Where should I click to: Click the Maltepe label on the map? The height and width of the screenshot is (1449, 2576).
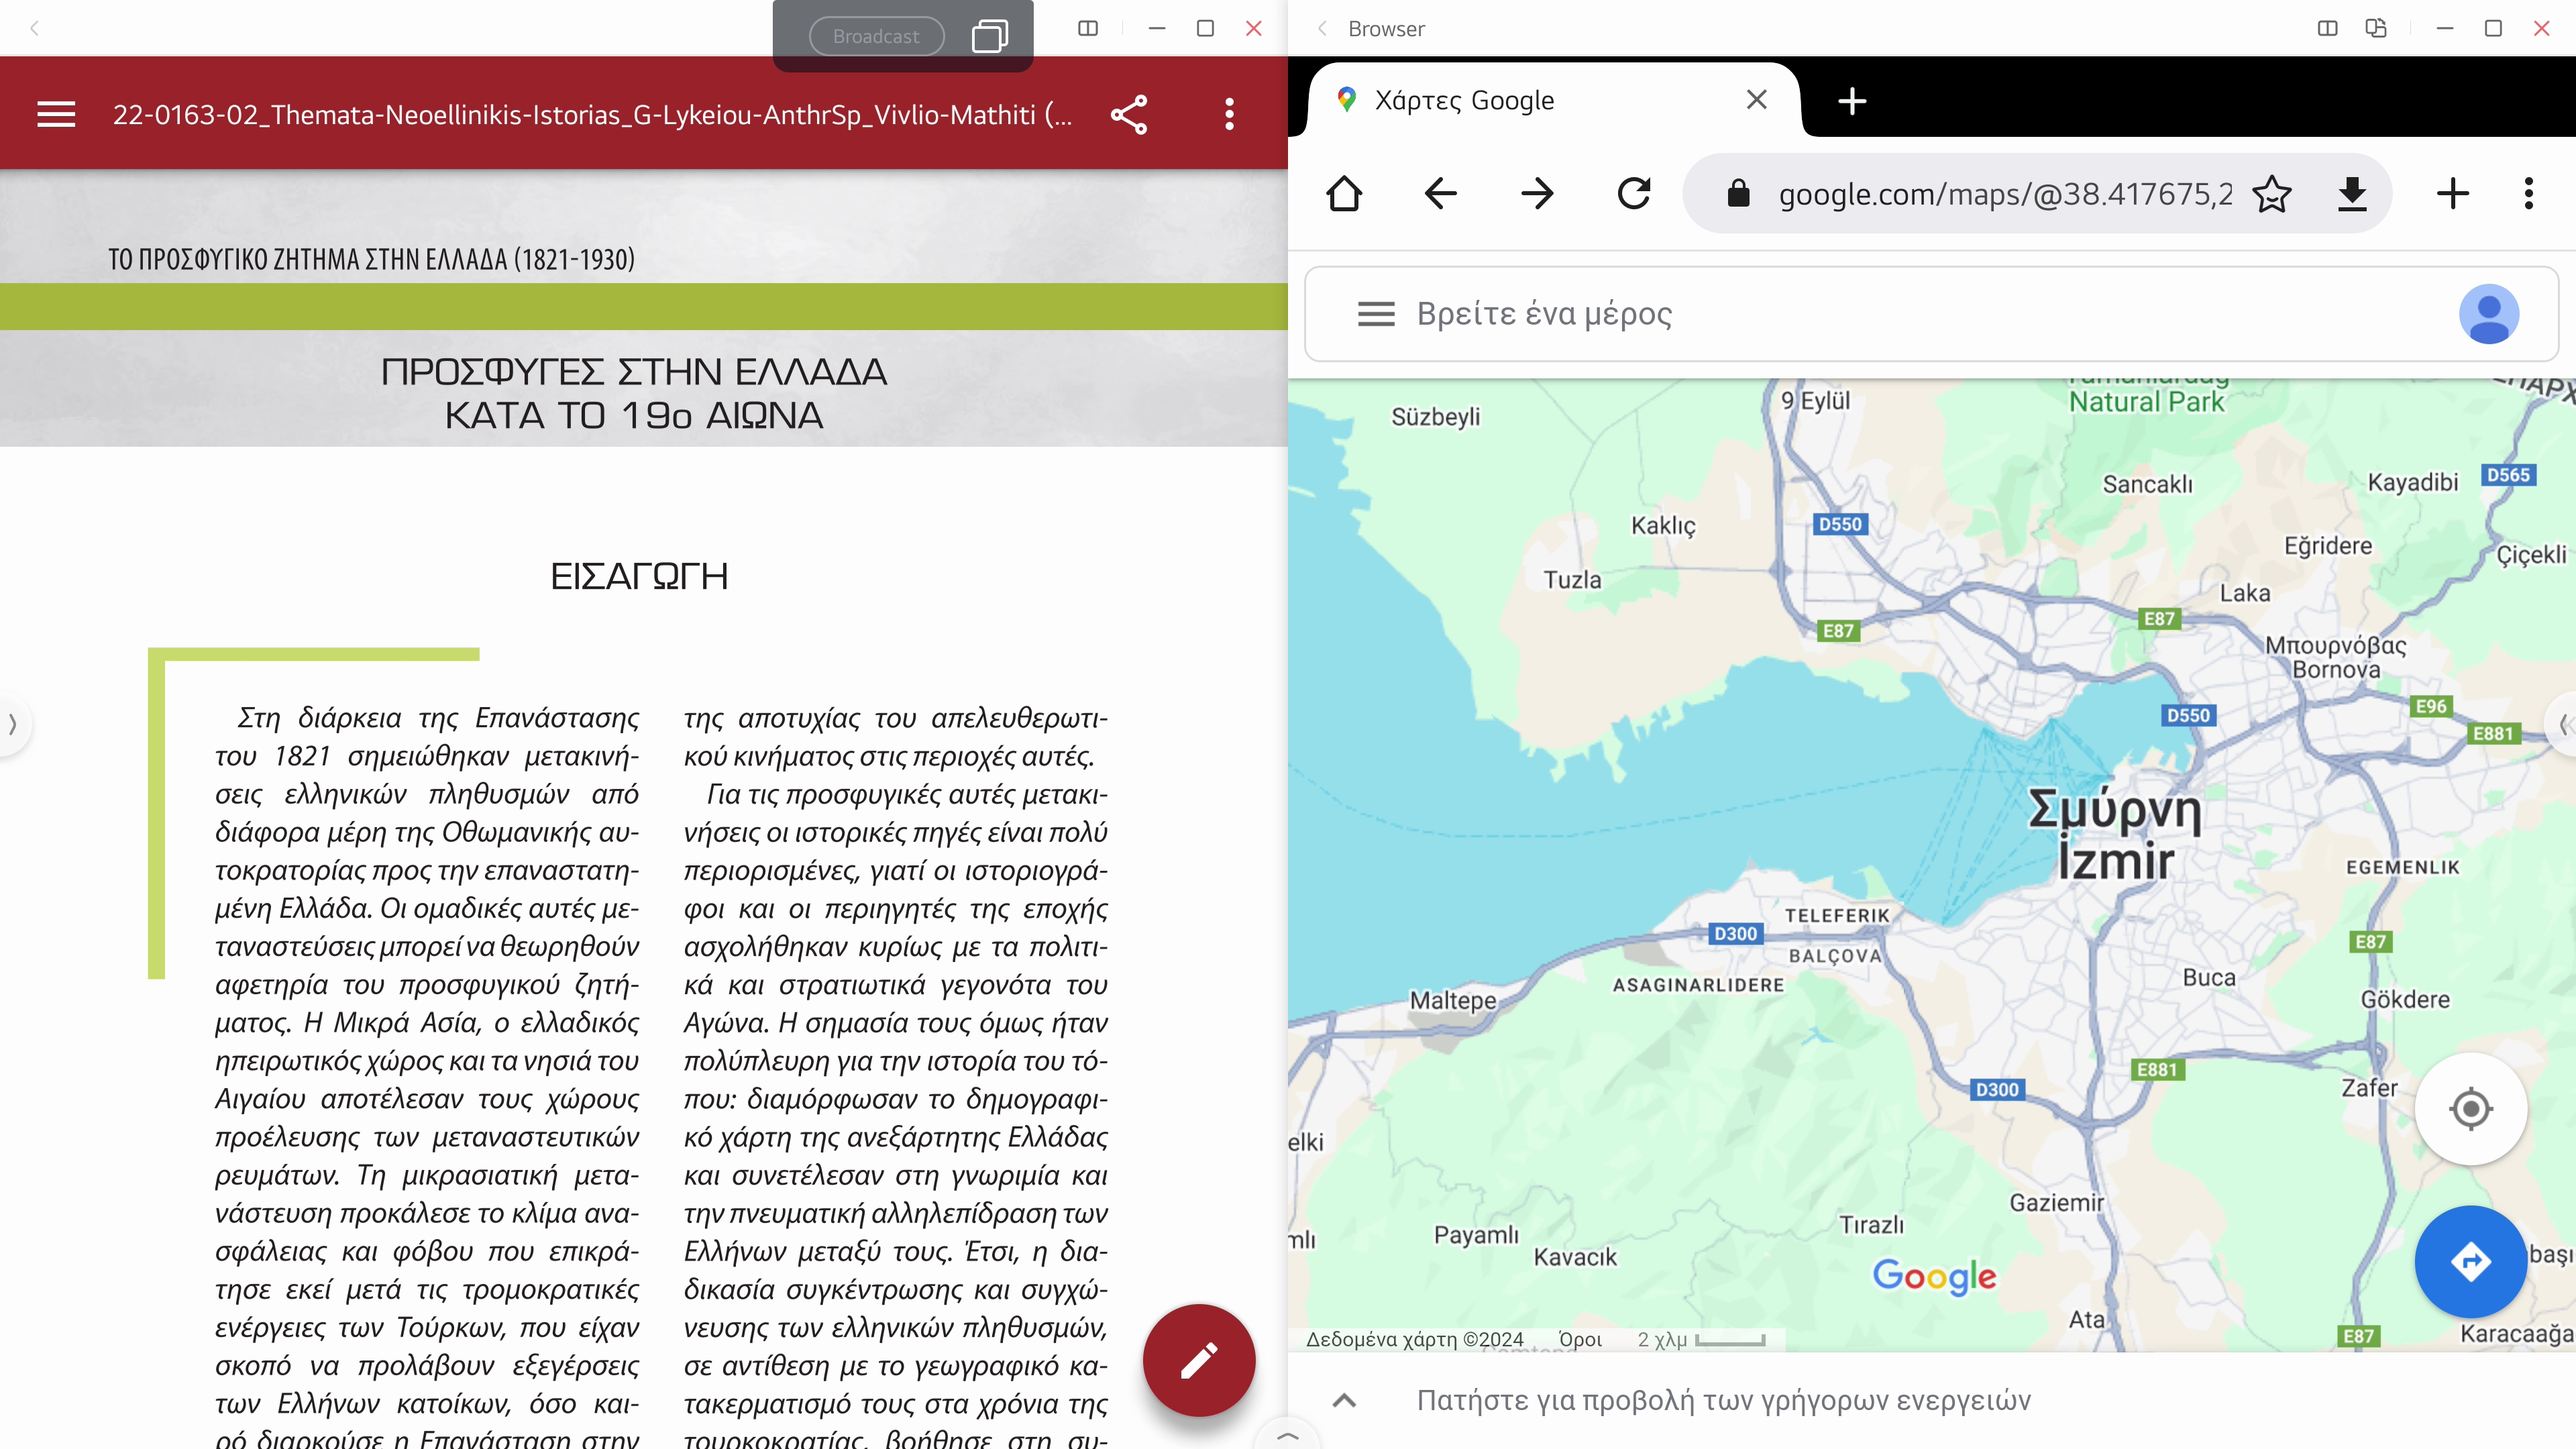click(x=1453, y=1000)
